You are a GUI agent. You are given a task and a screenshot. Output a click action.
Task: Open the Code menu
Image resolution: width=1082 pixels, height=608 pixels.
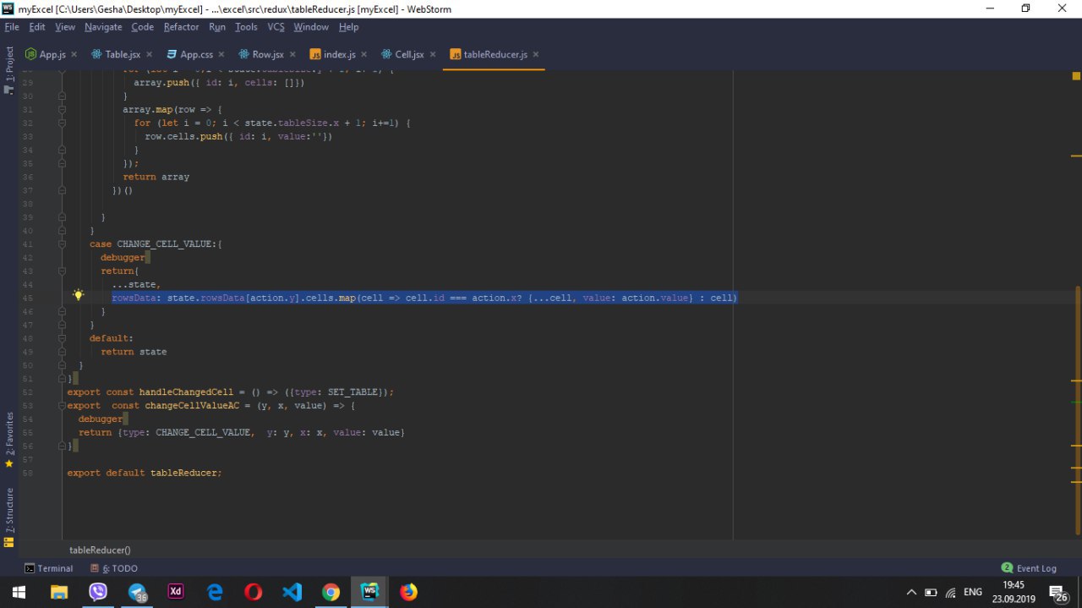pos(142,27)
